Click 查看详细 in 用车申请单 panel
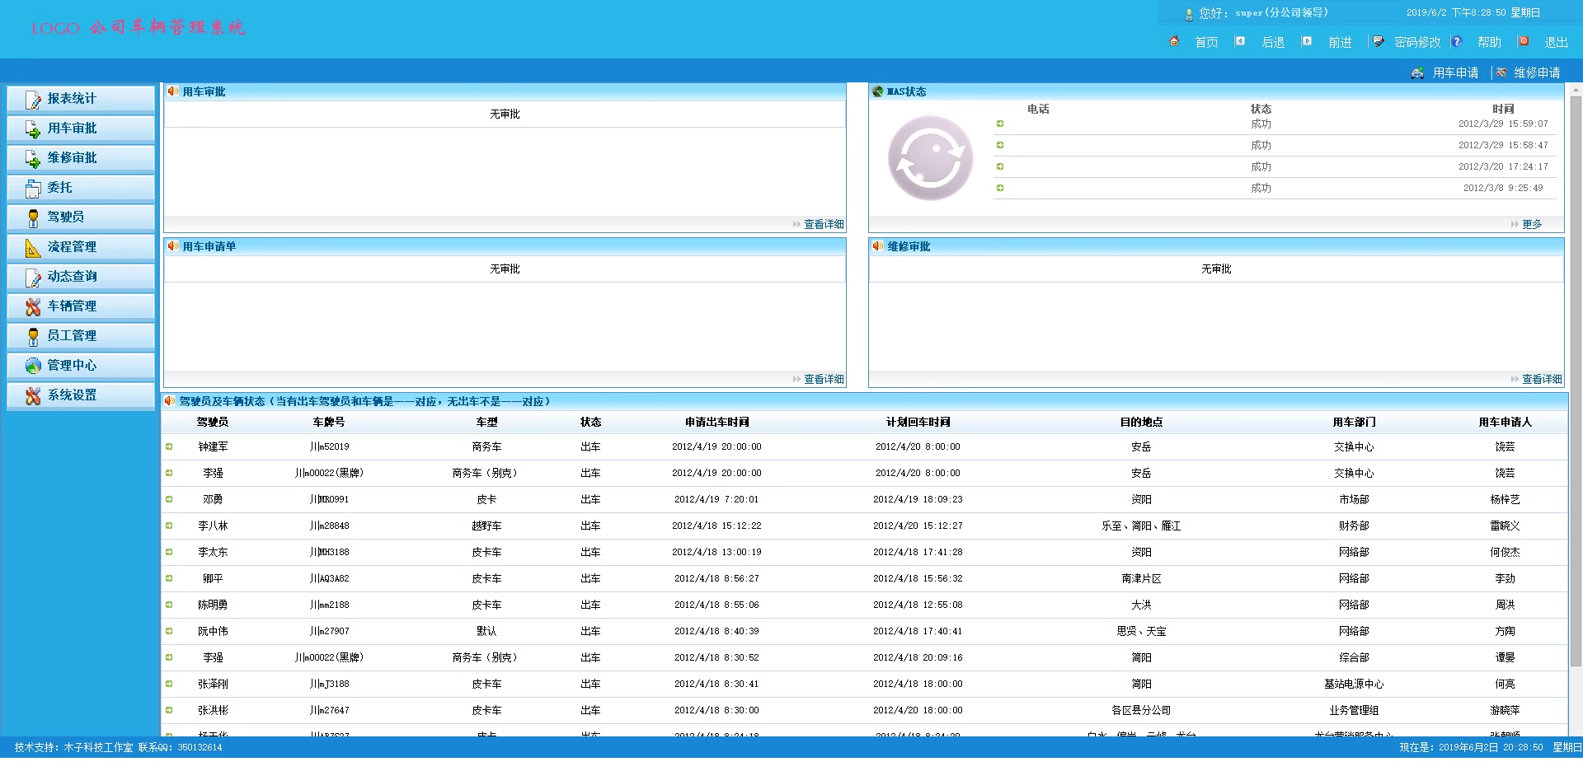The height and width of the screenshot is (771, 1583). (824, 379)
